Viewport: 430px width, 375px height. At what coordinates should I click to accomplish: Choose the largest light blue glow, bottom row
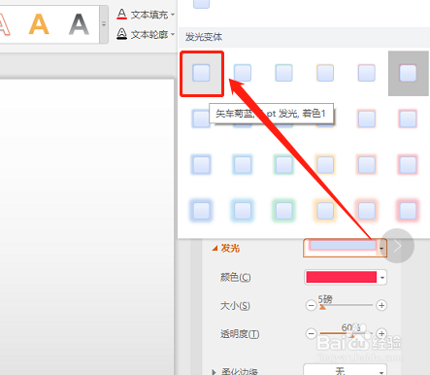click(243, 211)
